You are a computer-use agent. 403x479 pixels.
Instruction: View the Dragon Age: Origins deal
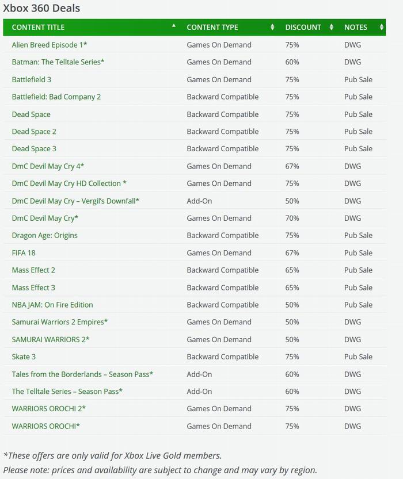click(x=44, y=235)
